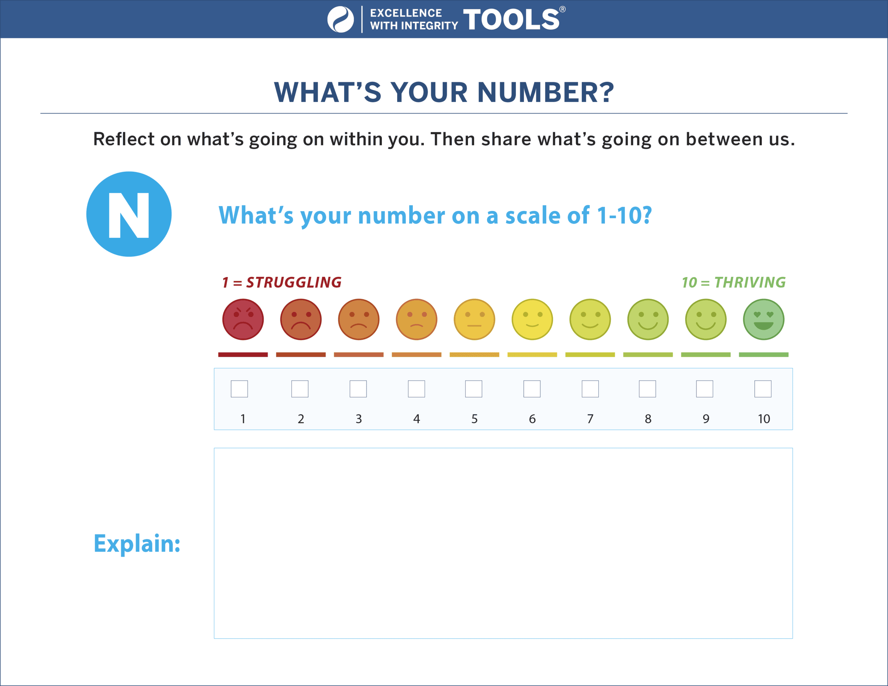
Task: Check the box for number 10
Action: click(x=763, y=389)
